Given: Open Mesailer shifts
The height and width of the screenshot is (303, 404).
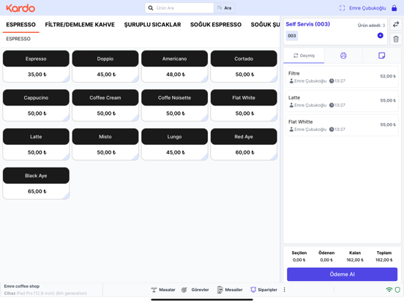Looking at the screenshot, I should point(230,290).
